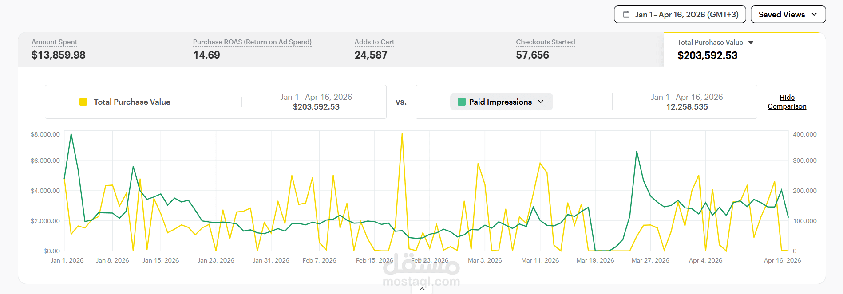Click the Apr 16, 2026 axis label
This screenshot has width=843, height=294.
coord(782,260)
